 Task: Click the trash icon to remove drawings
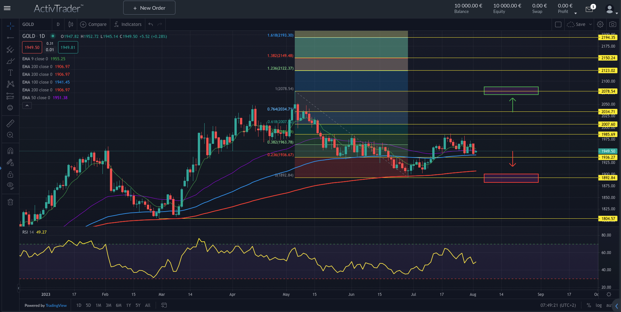point(10,202)
